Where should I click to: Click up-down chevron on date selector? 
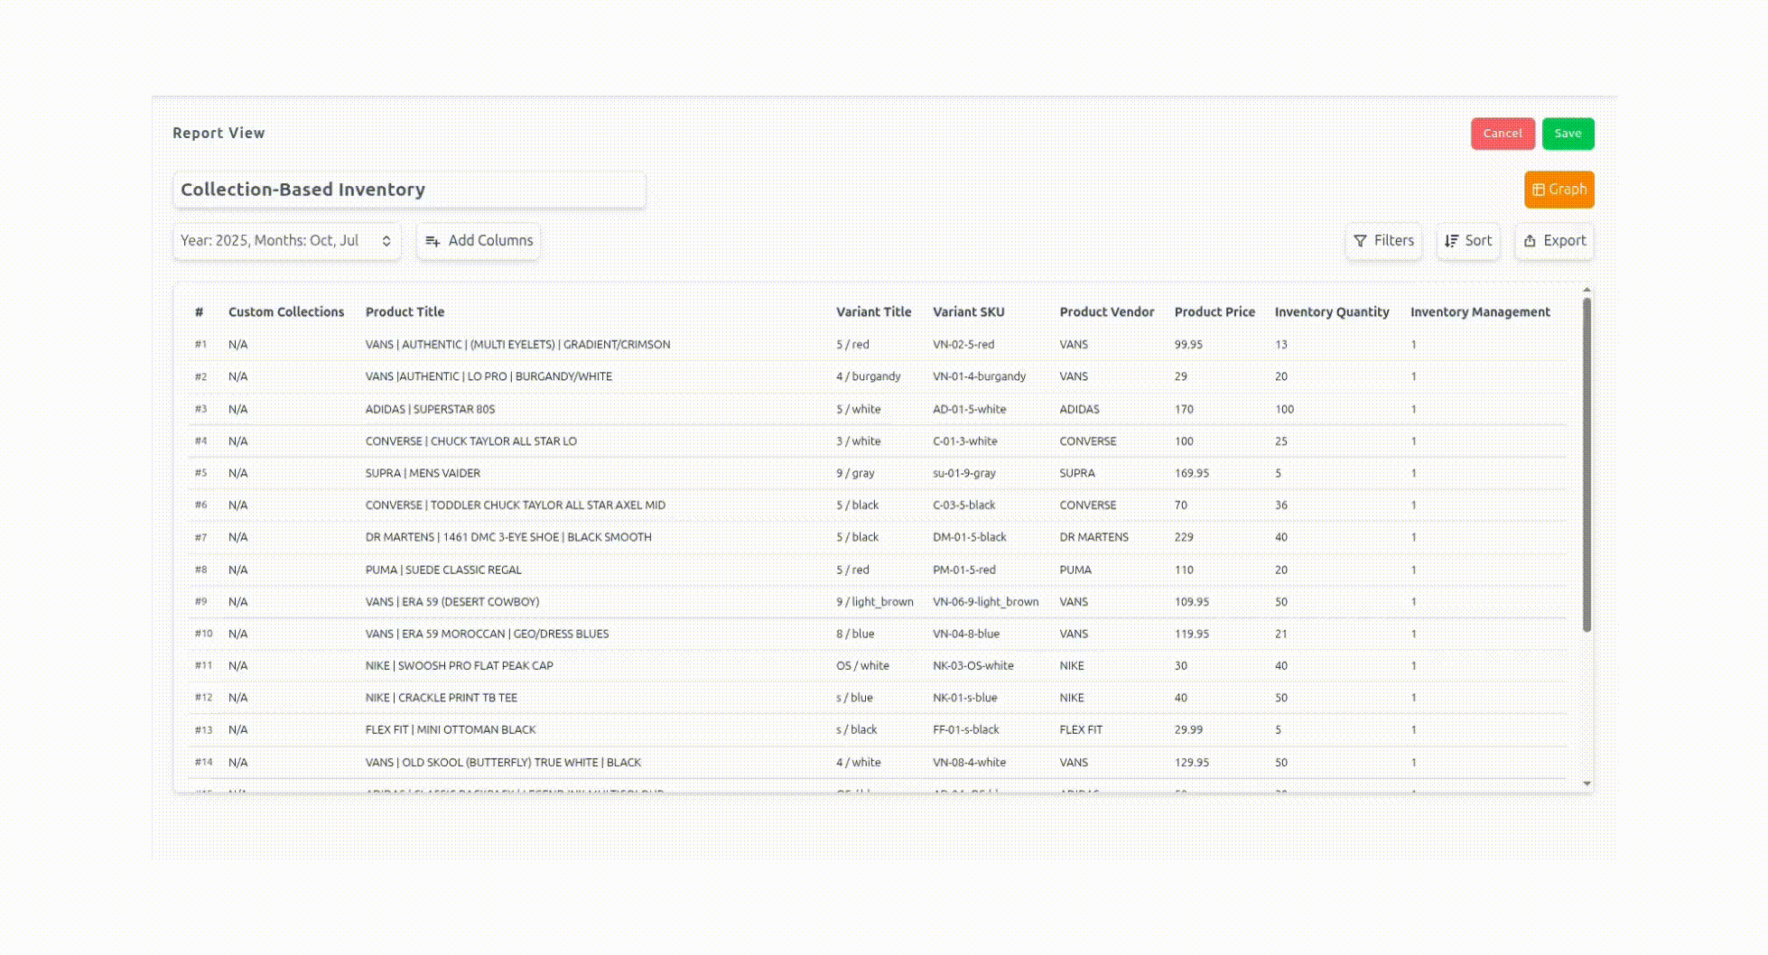386,241
